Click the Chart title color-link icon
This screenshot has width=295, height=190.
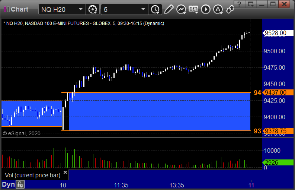7,9
